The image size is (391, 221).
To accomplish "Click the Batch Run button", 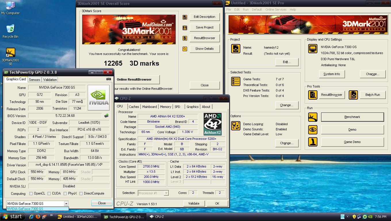I will click(x=373, y=95).
